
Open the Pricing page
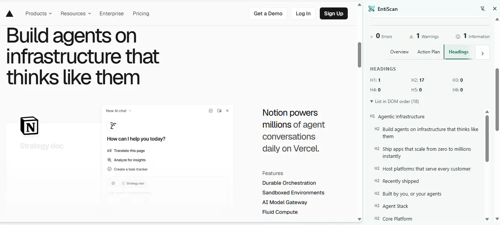click(141, 13)
